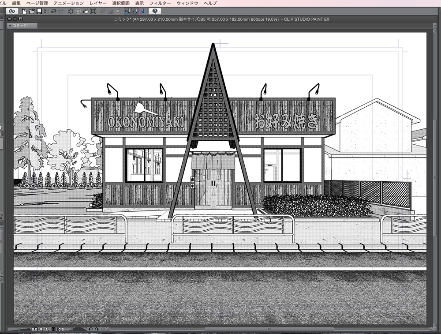Undo the last action
This screenshot has width=441, height=334.
tap(53, 11)
